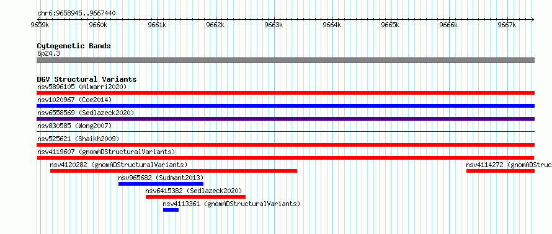Click the nsv965682 (Sudmant2013) blue variant bar
This screenshot has width=552, height=234.
click(x=161, y=184)
